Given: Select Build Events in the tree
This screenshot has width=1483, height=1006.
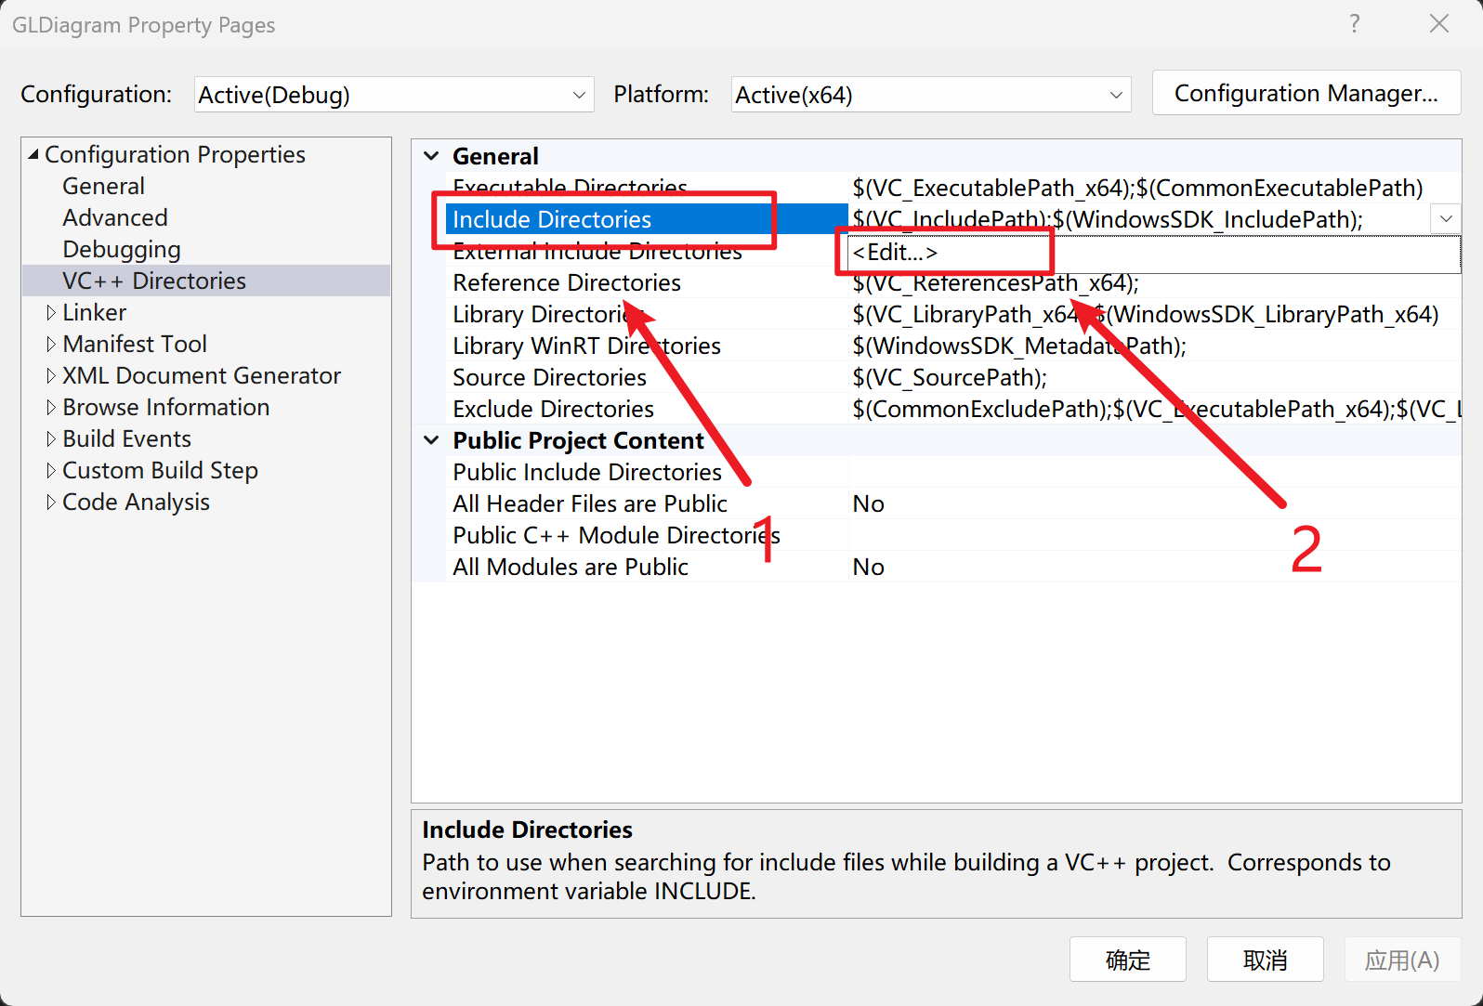Looking at the screenshot, I should [x=126, y=438].
